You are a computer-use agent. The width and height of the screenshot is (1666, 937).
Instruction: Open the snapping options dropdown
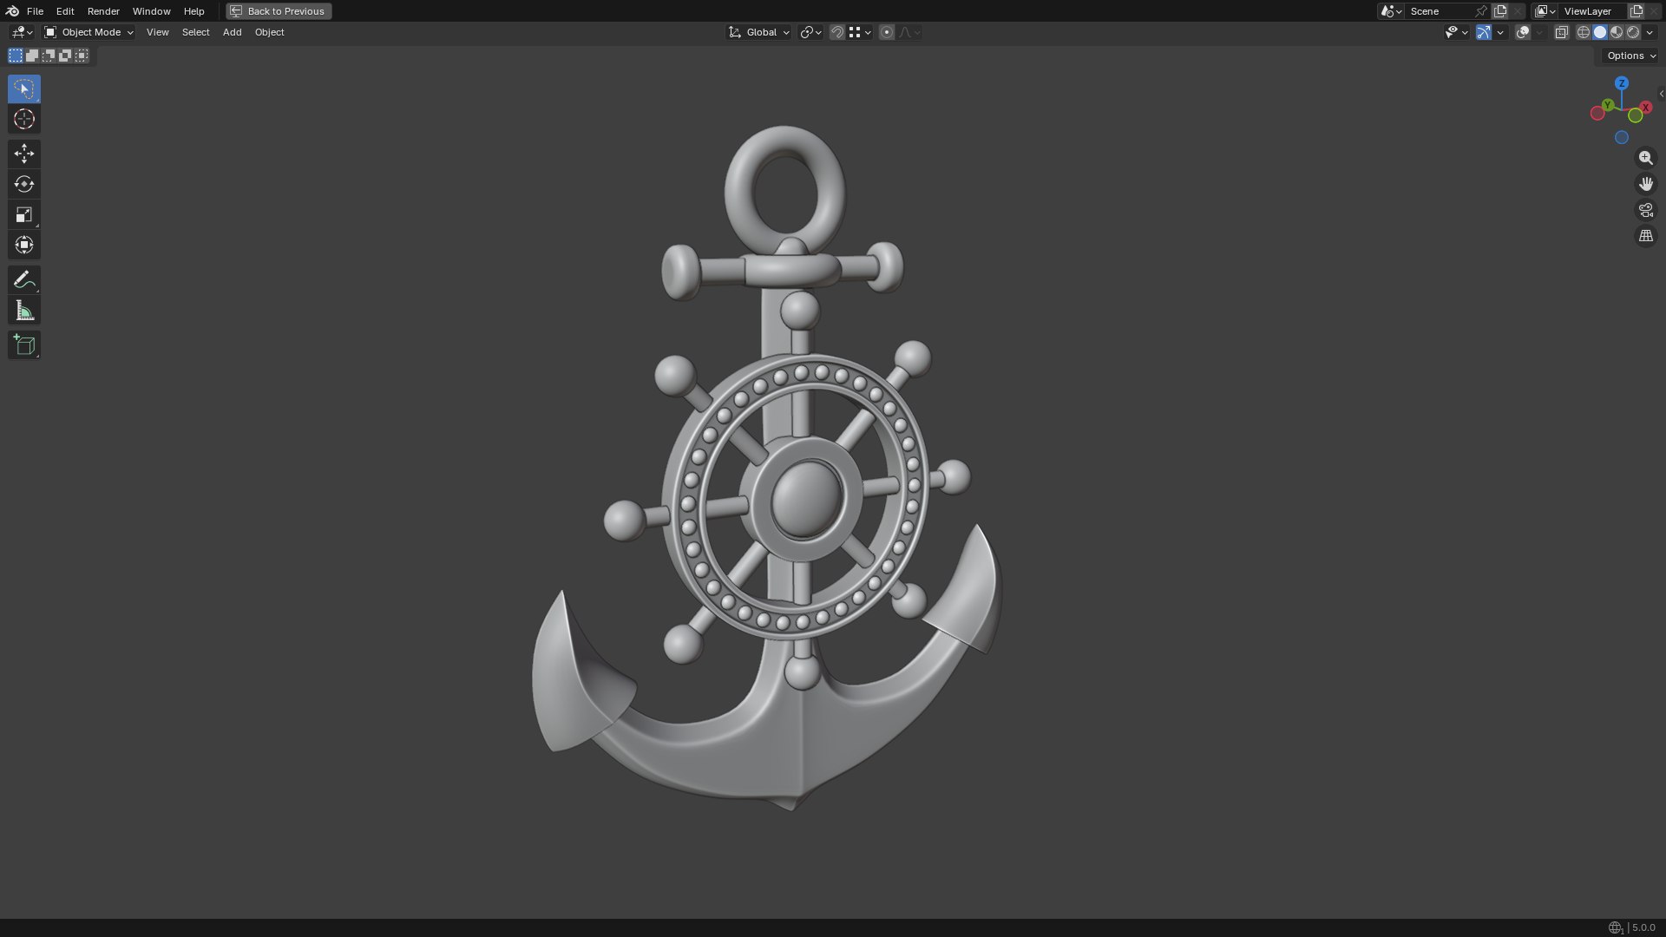coord(860,32)
